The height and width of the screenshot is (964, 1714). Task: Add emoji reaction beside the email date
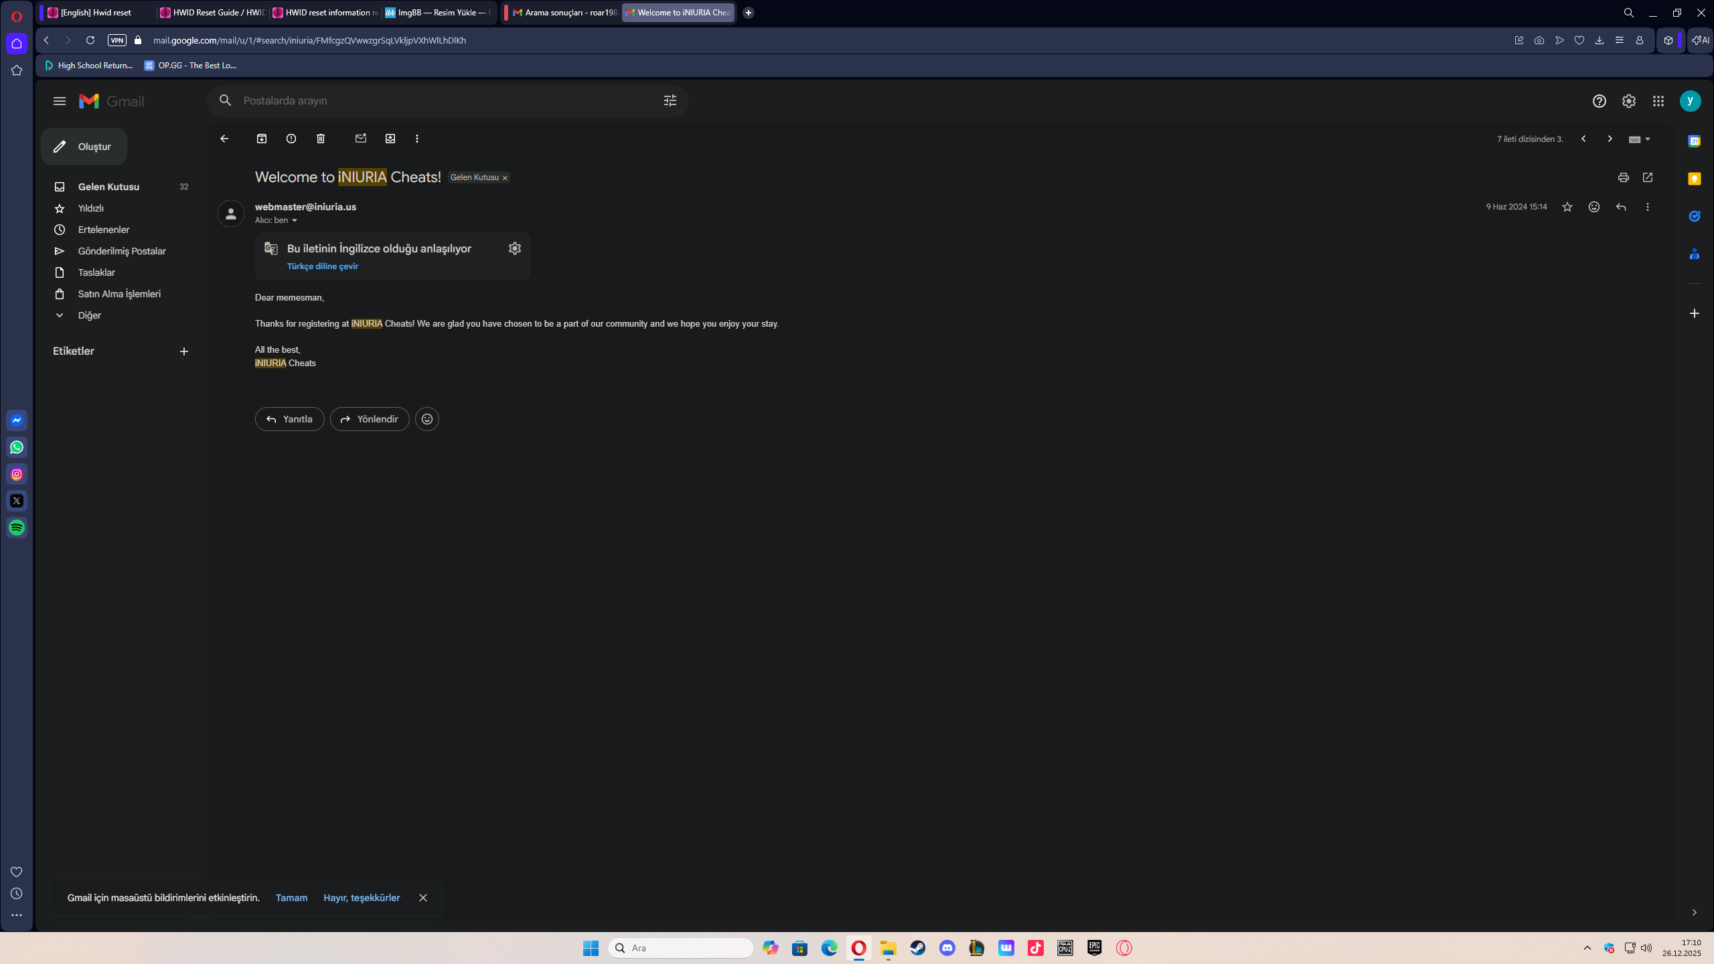pyautogui.click(x=1594, y=207)
